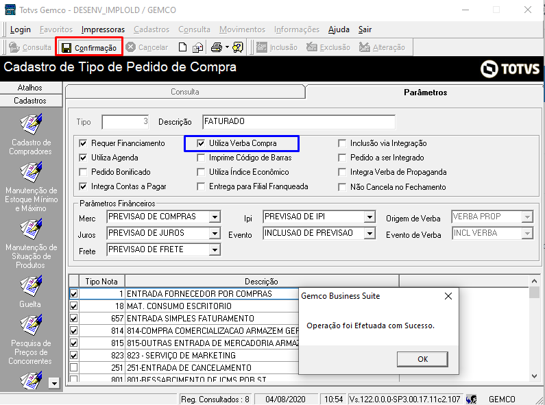Expand the Merc dropdown PREVISAO DE COMPRAS
Screen dimensions: 545x405
pos(215,217)
